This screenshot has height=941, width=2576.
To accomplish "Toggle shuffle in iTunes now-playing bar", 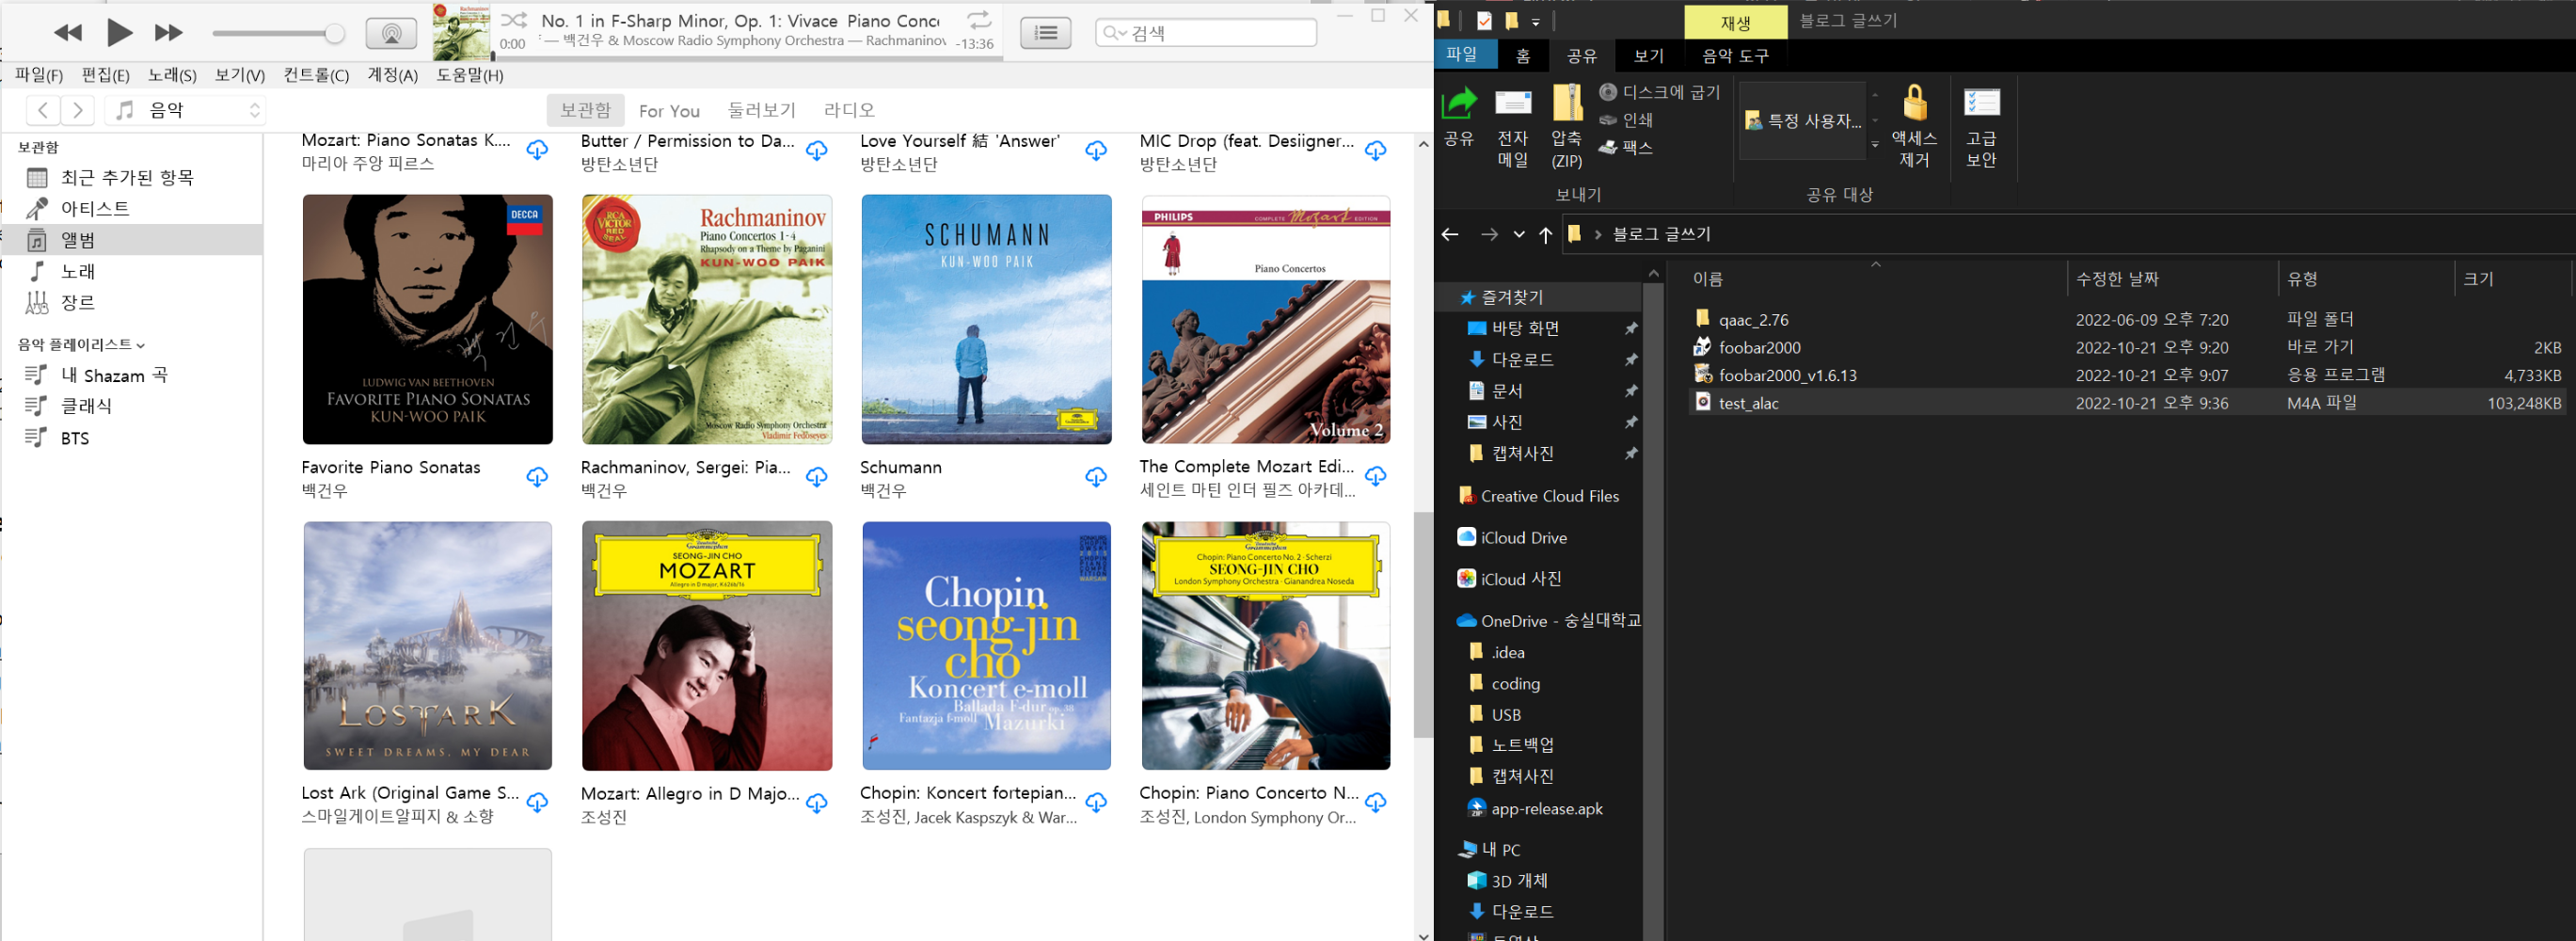I will 513,20.
